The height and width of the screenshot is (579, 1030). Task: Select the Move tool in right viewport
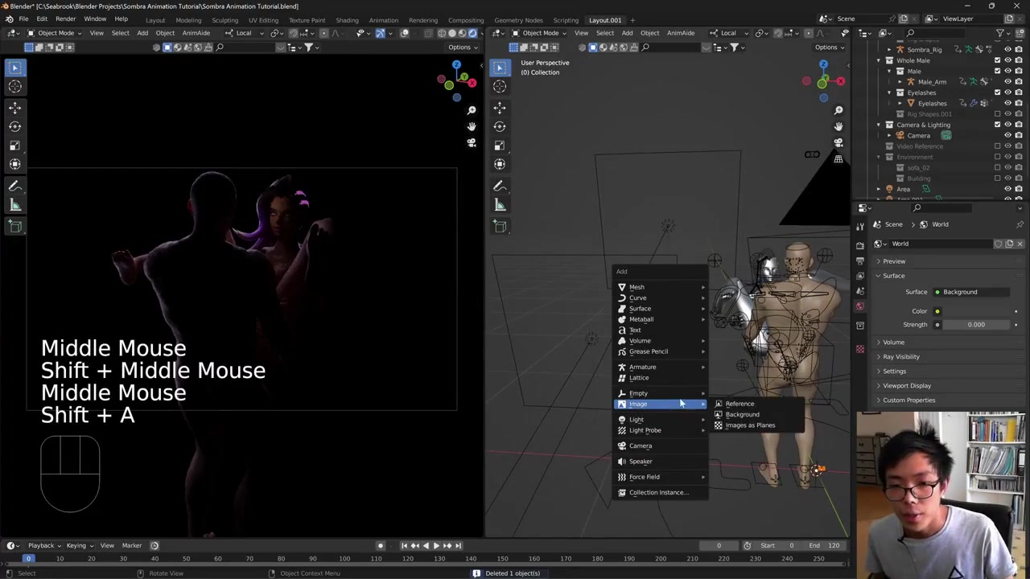[x=500, y=106]
